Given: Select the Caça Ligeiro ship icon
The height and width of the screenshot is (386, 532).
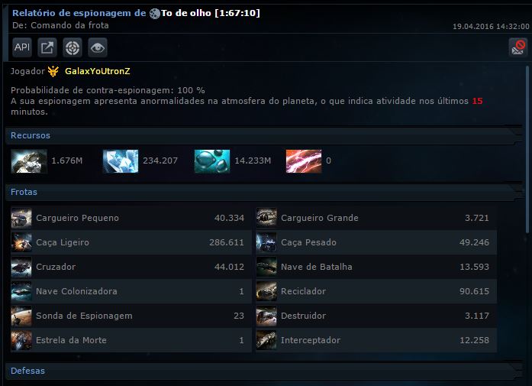Looking at the screenshot, I should click(21, 242).
